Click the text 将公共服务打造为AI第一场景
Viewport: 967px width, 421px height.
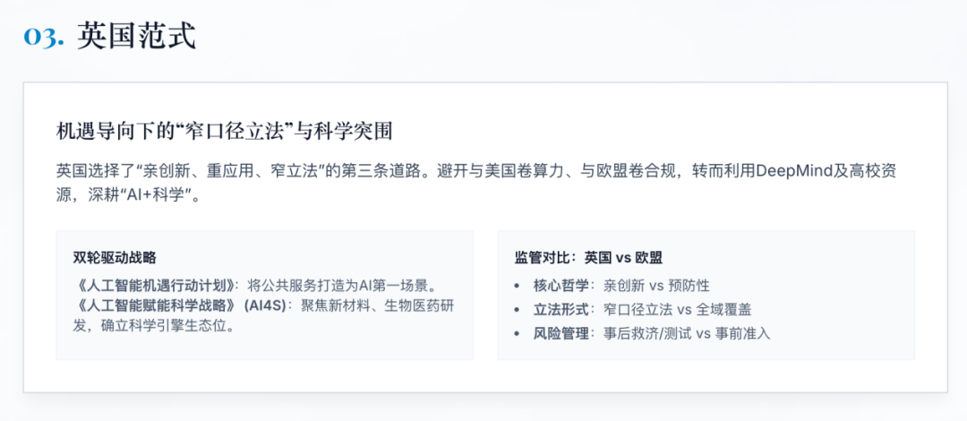340,286
